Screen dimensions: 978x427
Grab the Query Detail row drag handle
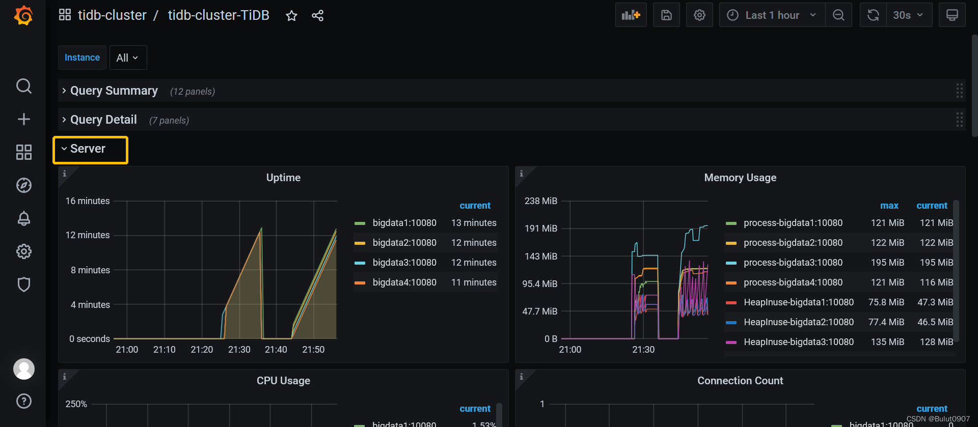959,120
